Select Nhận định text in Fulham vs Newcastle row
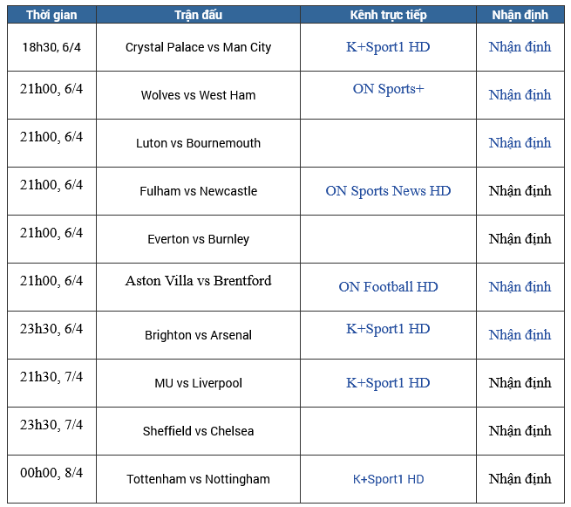571x507 pixels. (x=520, y=191)
